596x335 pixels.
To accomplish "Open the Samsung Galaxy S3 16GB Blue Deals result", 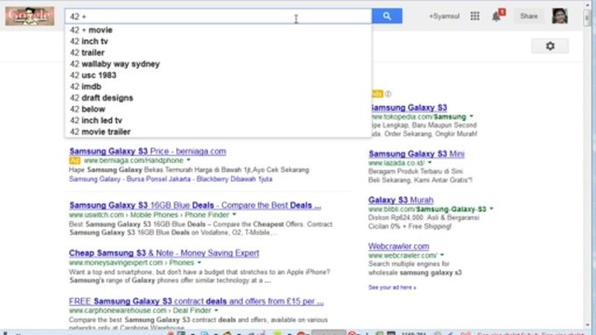I will click(195, 206).
